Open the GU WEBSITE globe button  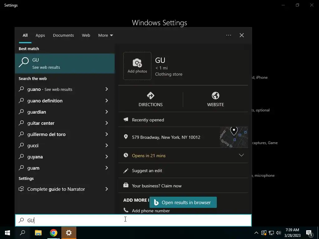216,100
